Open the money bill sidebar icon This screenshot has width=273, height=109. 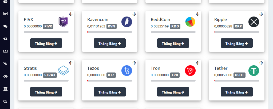tap(5, 51)
